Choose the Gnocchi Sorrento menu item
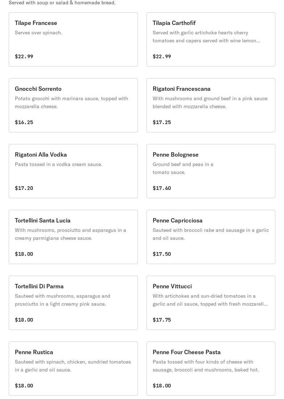 (x=73, y=105)
